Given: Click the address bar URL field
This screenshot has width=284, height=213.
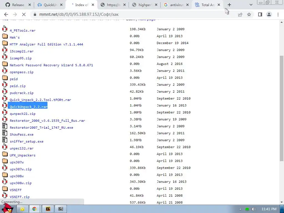Looking at the screenshot, I should (x=134, y=14).
